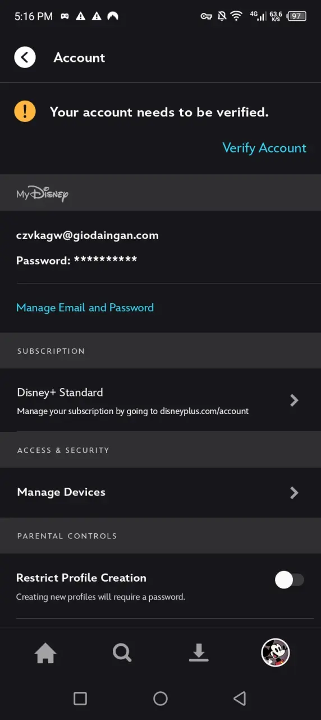Tap the Wi-Fi status bar icon
The height and width of the screenshot is (720, 321).
coord(236,16)
